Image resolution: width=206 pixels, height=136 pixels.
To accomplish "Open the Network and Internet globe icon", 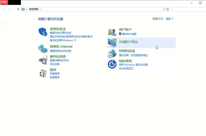I will [43, 49].
